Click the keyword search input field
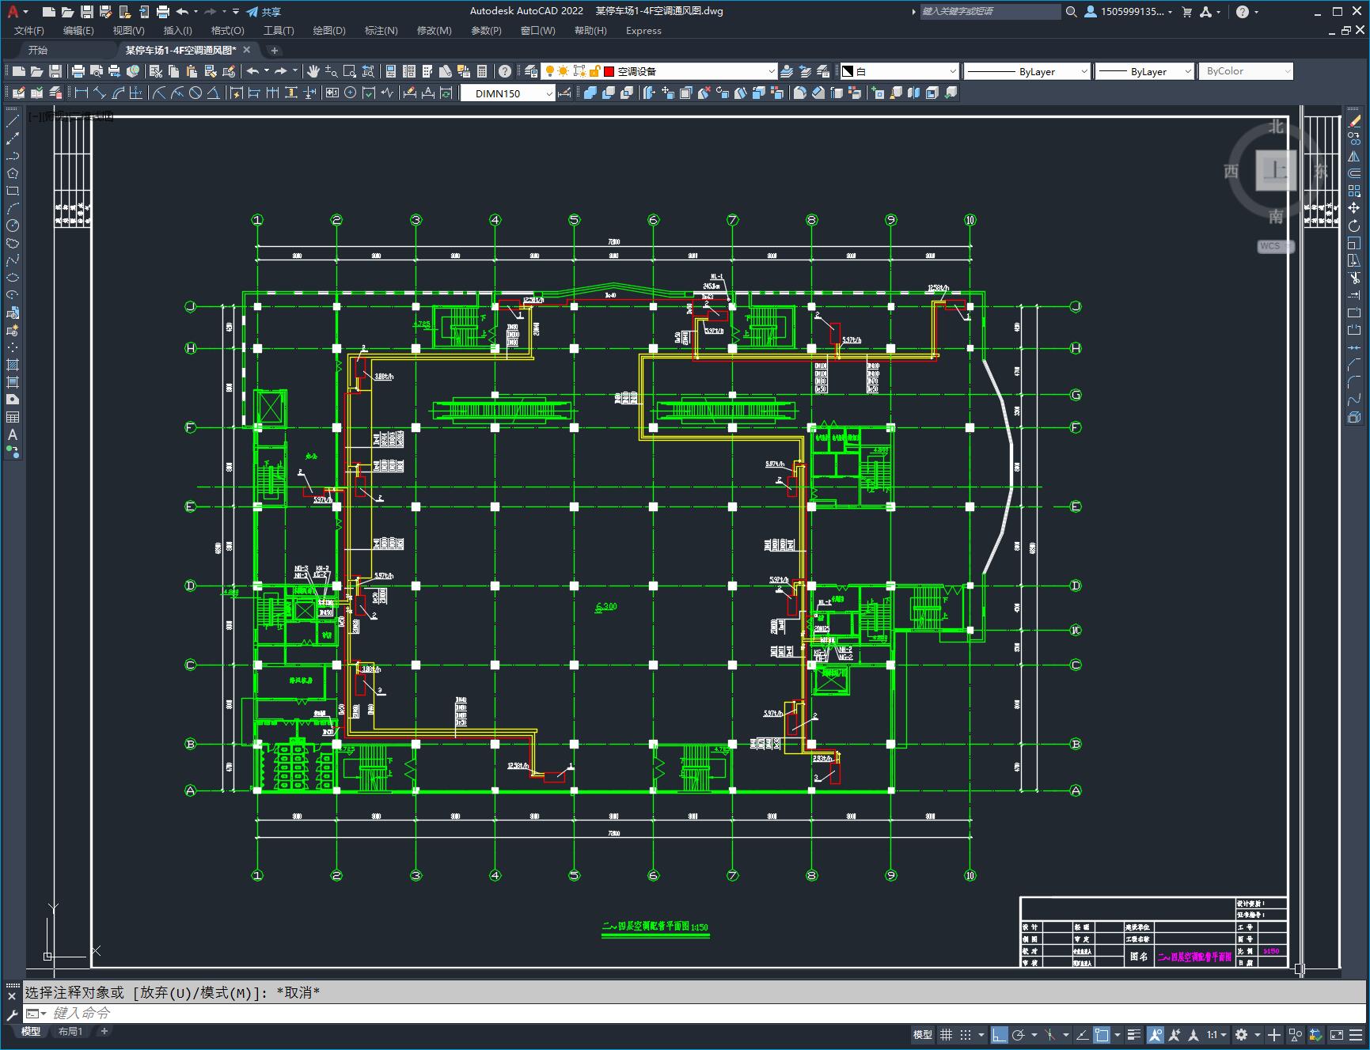The height and width of the screenshot is (1050, 1370). pos(990,12)
